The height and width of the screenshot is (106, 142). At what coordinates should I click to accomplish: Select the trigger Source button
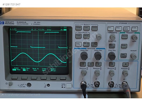point(125,37)
